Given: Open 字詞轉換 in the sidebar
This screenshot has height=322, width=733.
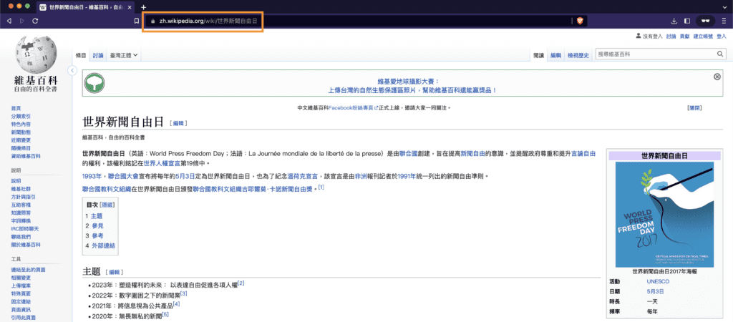Looking at the screenshot, I should coord(21,220).
